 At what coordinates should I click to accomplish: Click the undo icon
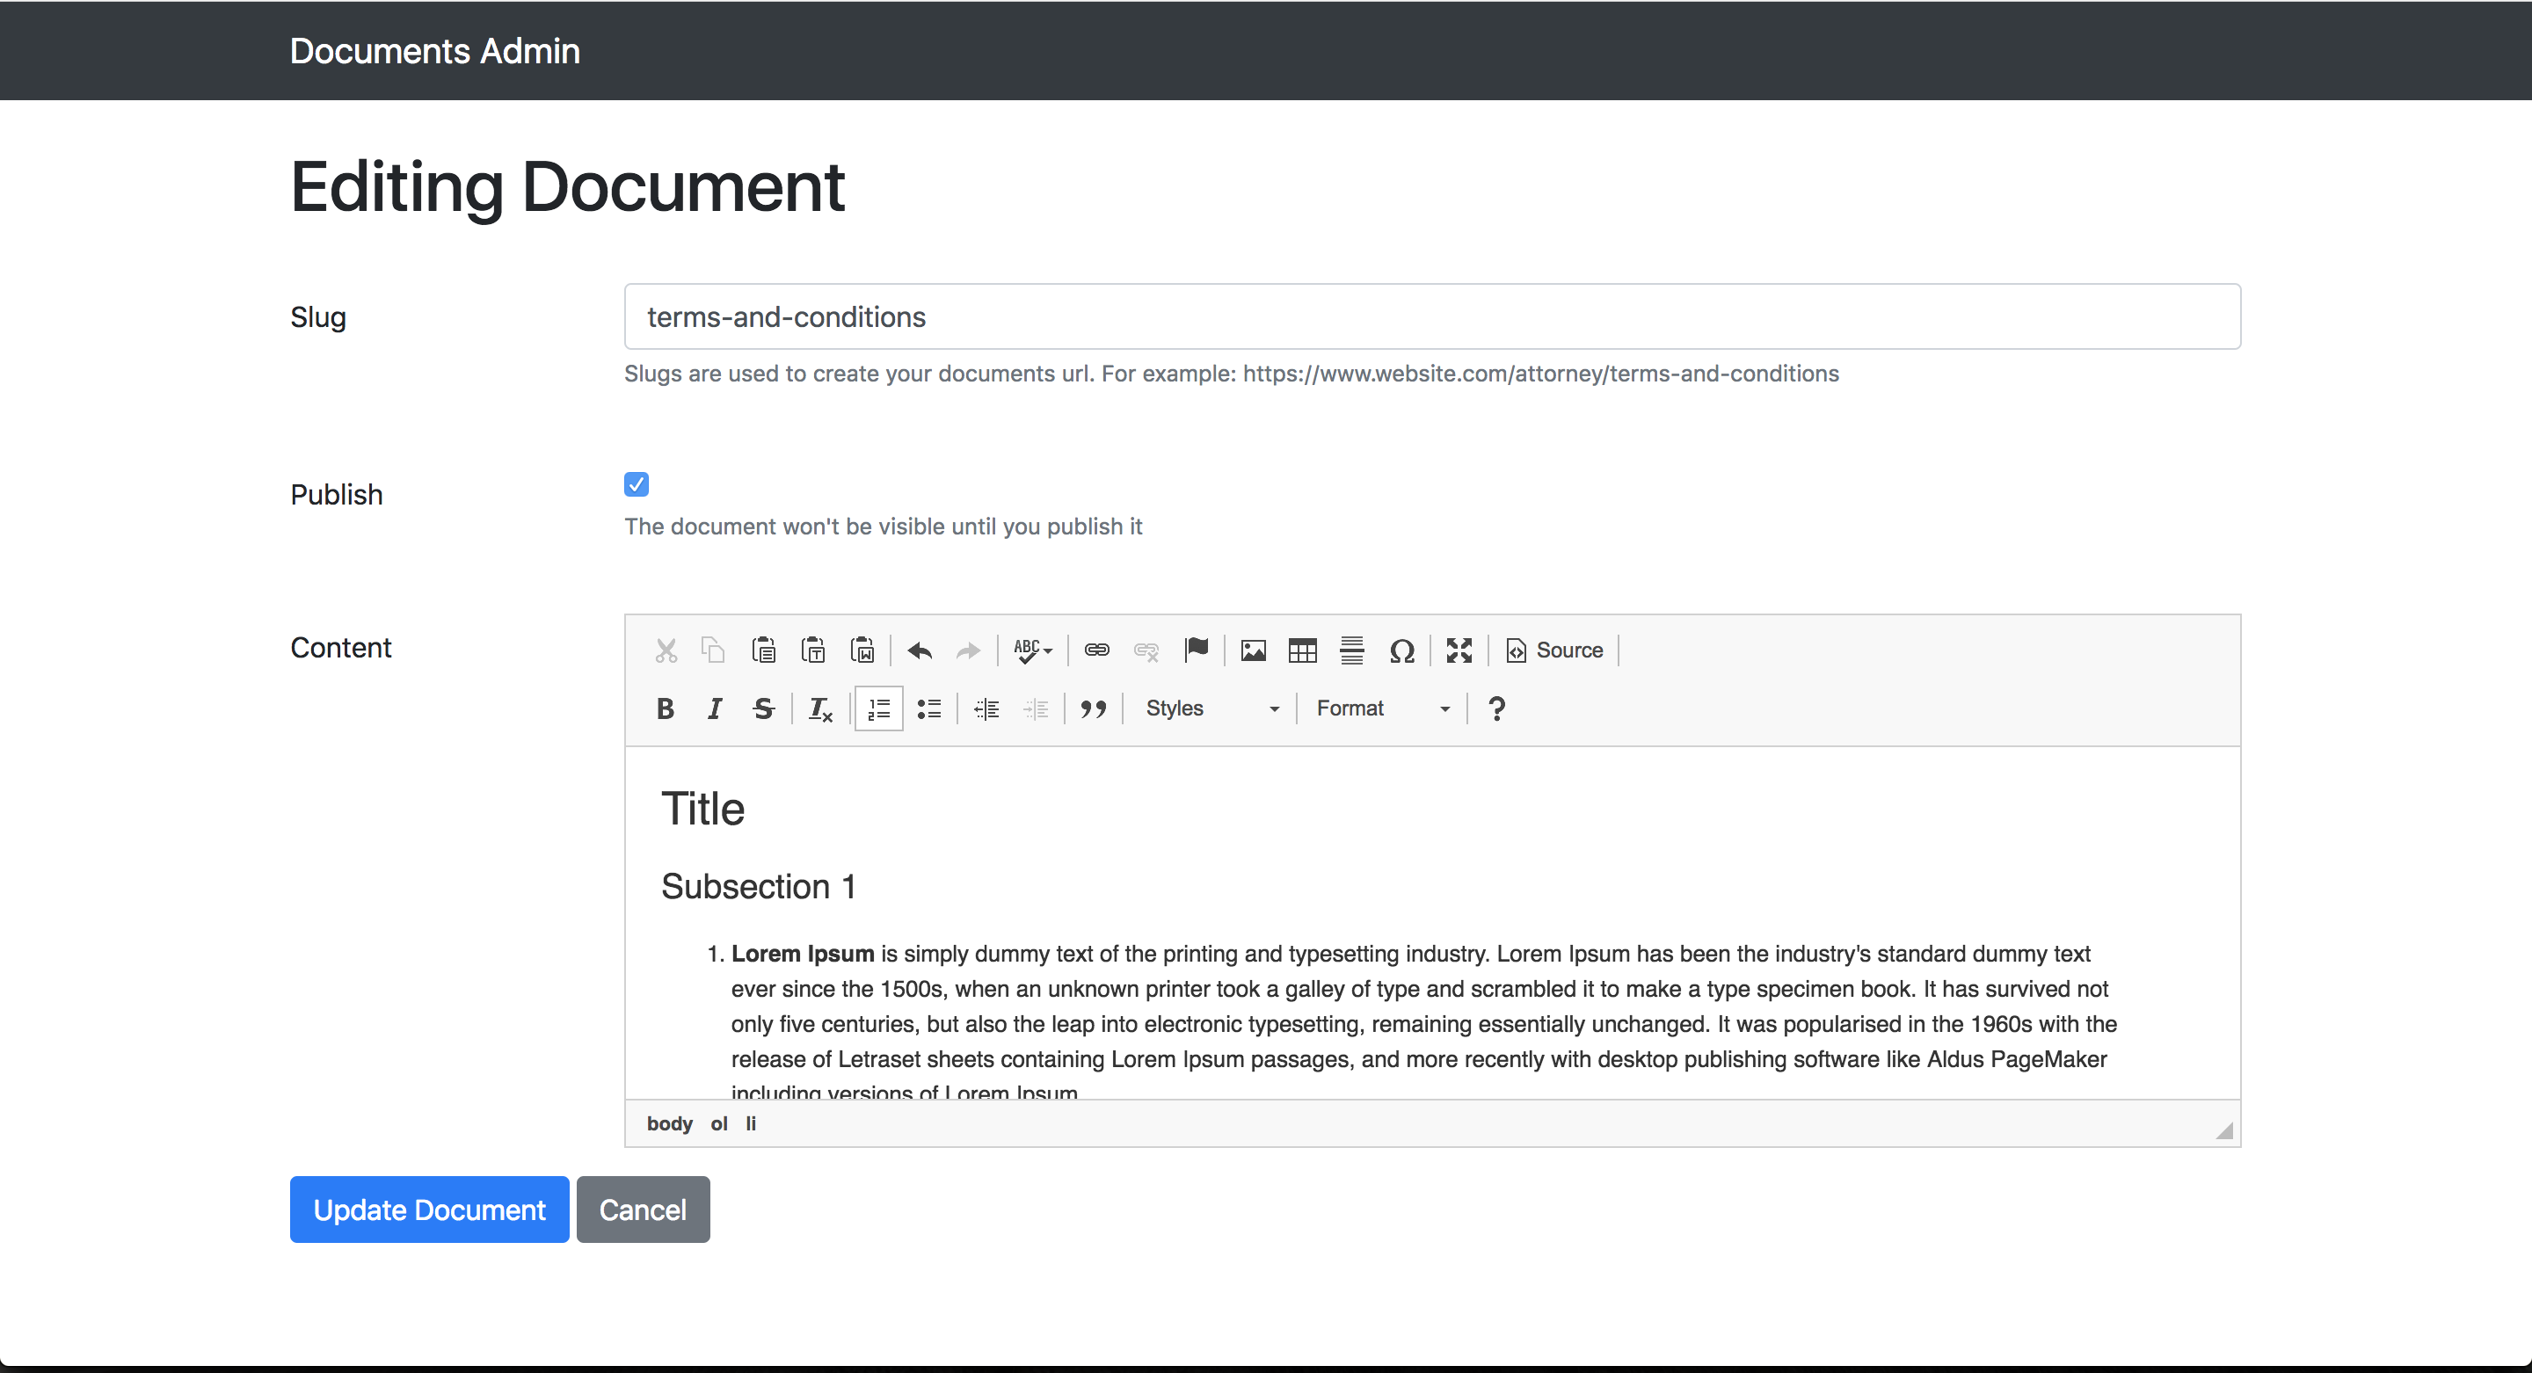(x=920, y=650)
